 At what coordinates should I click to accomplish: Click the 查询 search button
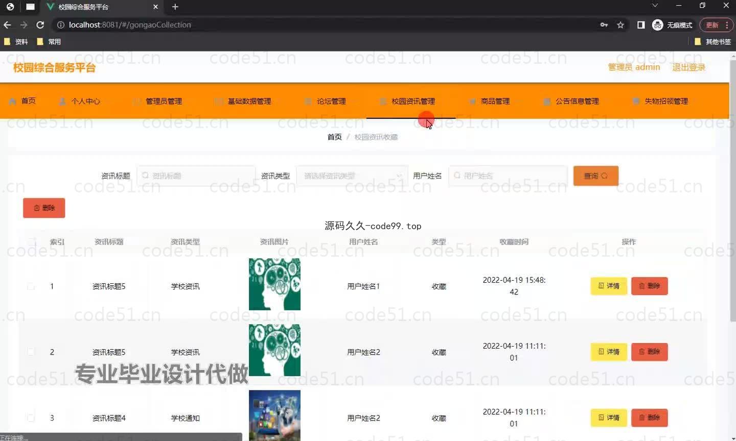pyautogui.click(x=596, y=176)
